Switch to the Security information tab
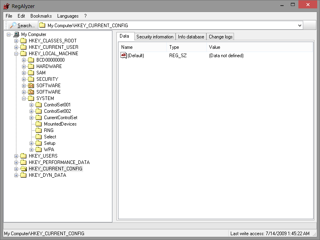Image resolution: width=320 pixels, height=240 pixels. 155,37
